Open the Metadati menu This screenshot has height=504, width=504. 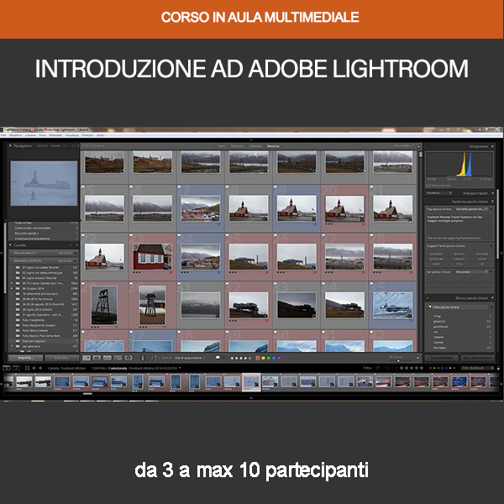point(55,135)
